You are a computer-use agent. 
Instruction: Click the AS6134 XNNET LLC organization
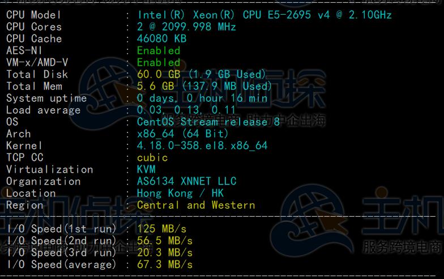pos(187,182)
